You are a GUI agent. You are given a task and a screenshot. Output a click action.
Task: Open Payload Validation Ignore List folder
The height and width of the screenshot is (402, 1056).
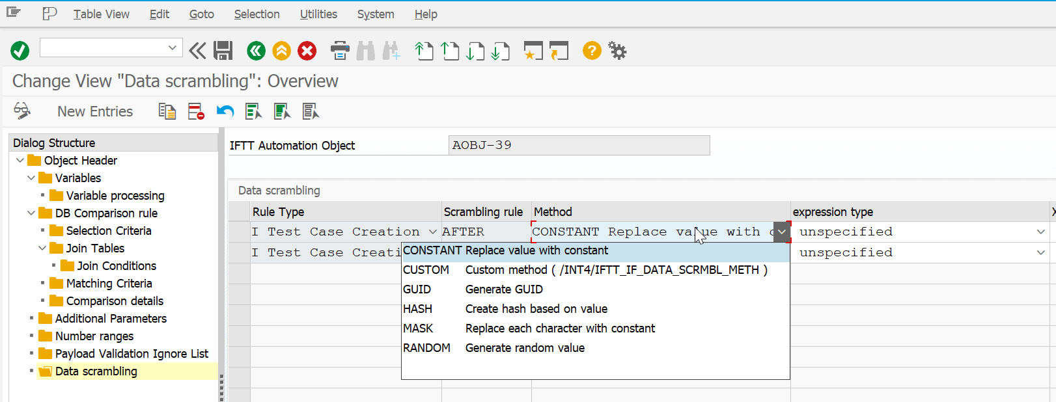point(132,354)
